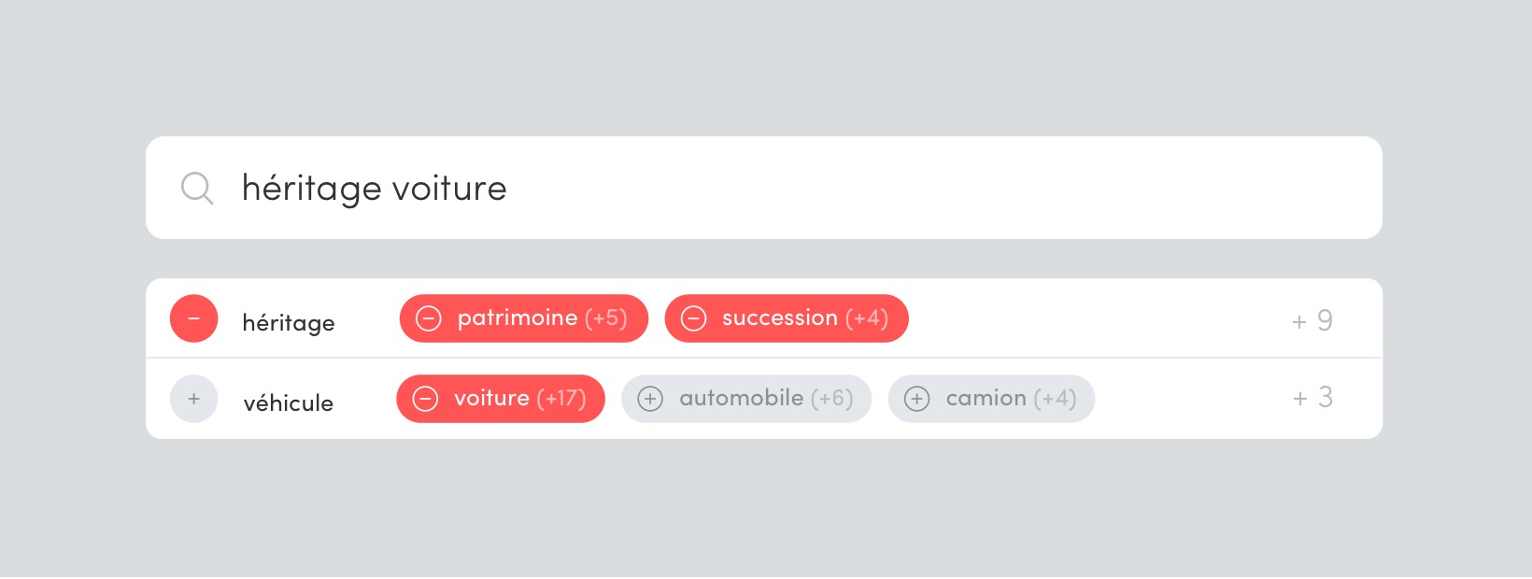This screenshot has width=1532, height=579.
Task: Focus the 'héritage voiture' search field
Action: pyautogui.click(x=763, y=188)
